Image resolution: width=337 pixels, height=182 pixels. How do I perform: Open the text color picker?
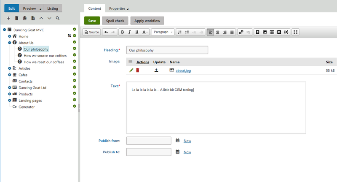[x=145, y=32]
